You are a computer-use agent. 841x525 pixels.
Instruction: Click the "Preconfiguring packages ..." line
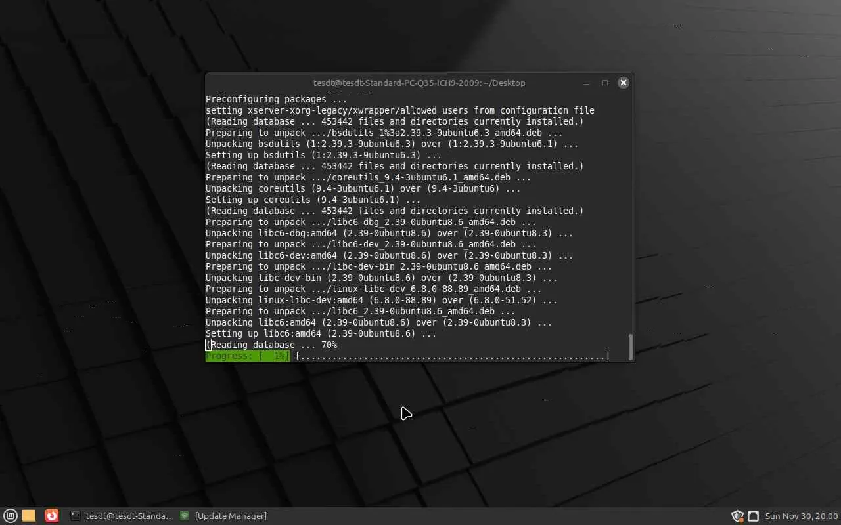pos(277,99)
